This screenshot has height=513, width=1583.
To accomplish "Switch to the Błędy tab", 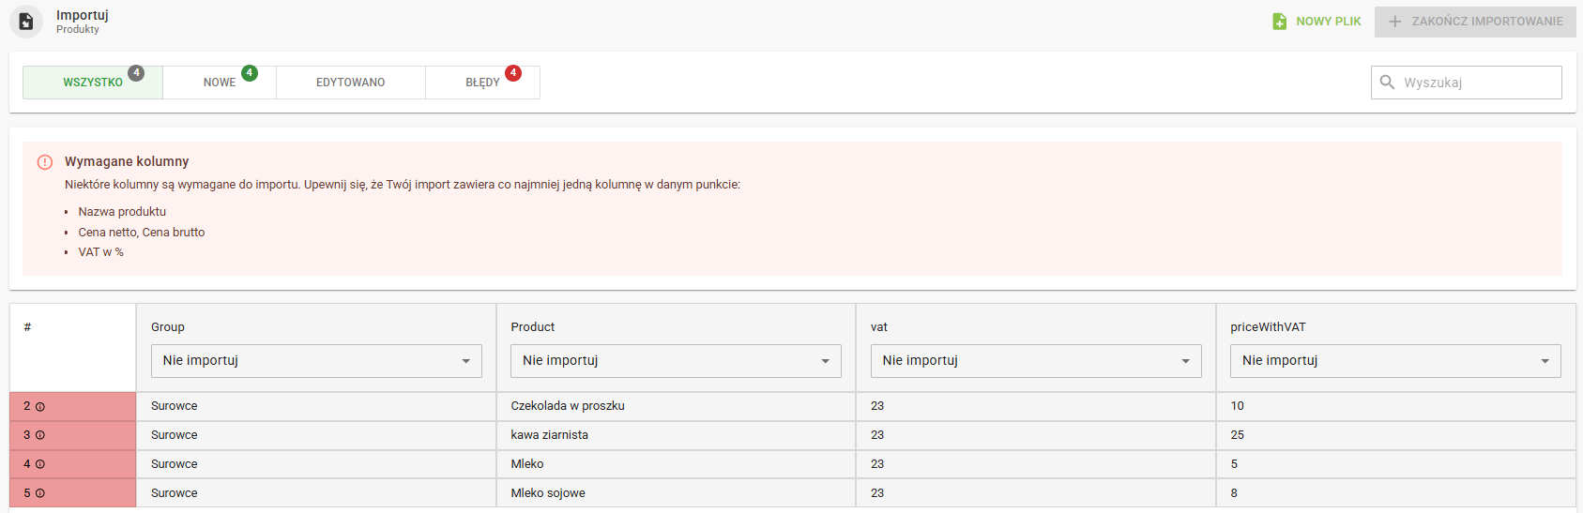I will pyautogui.click(x=482, y=83).
